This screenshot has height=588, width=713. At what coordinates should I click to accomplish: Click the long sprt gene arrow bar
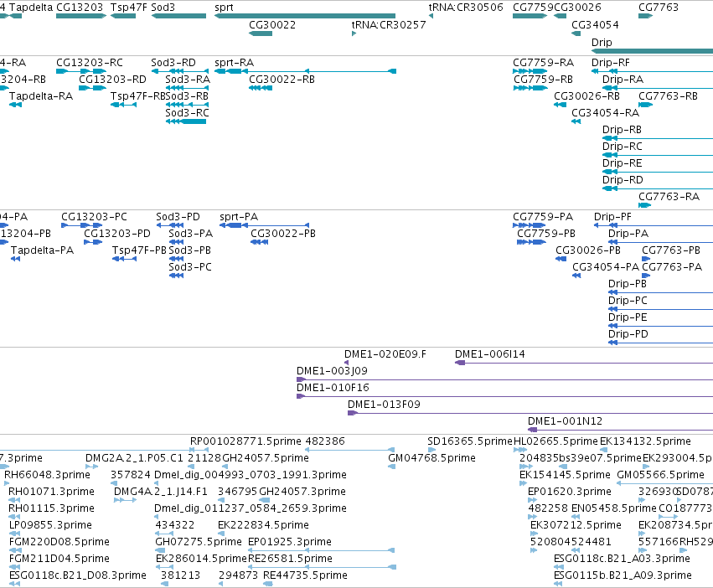click(305, 16)
